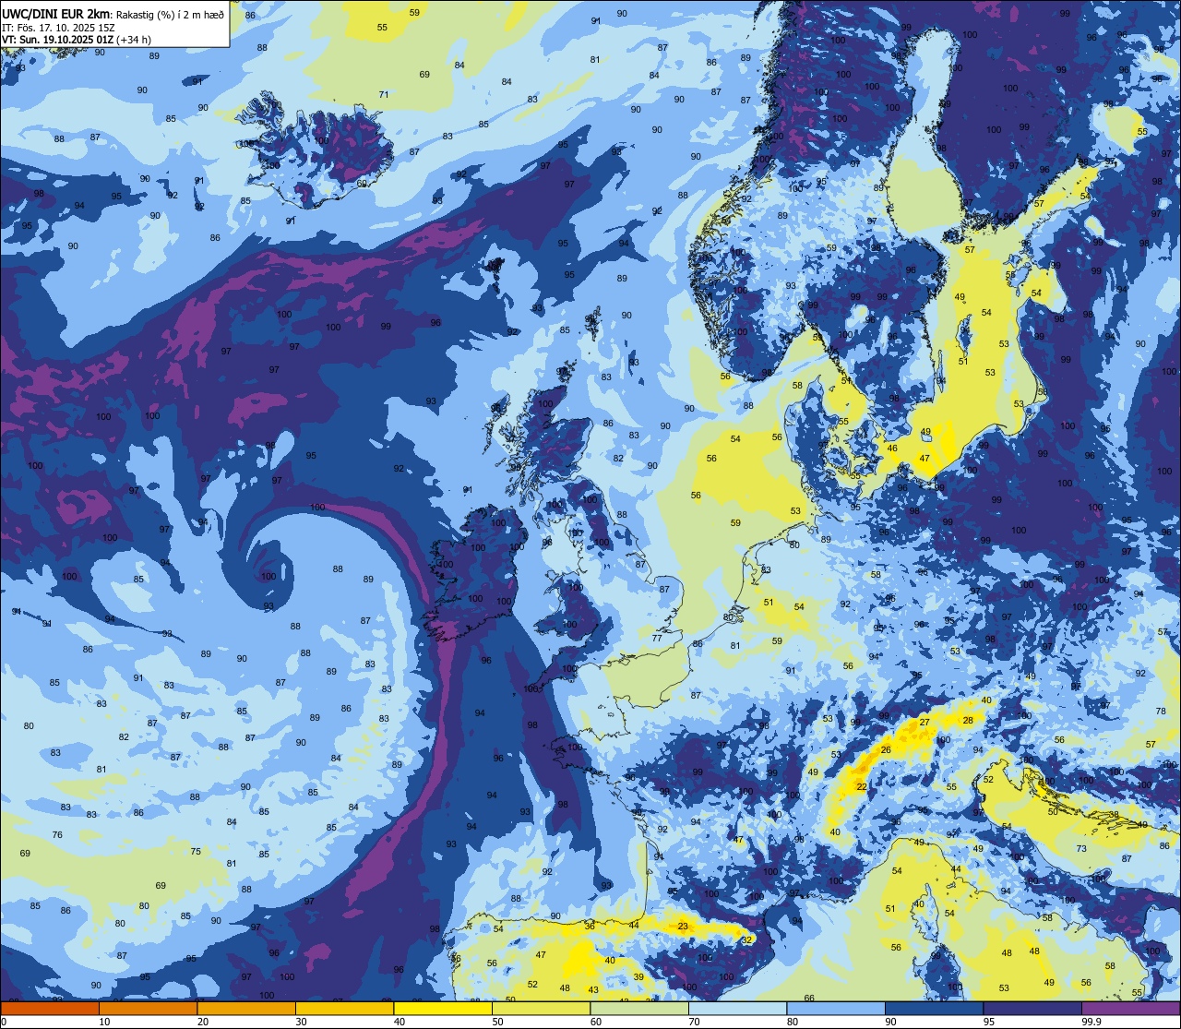The image size is (1181, 1029).
Task: Click the 'Rakastig (%) í 2 m hæð' label
Action: pyautogui.click(x=171, y=14)
